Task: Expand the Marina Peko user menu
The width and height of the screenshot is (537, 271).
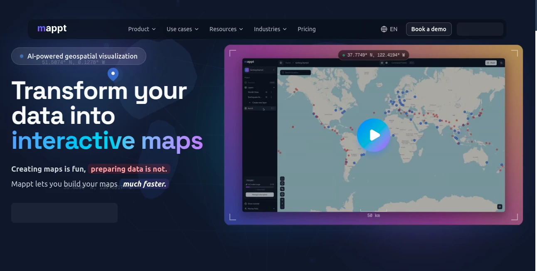Action: point(259,209)
